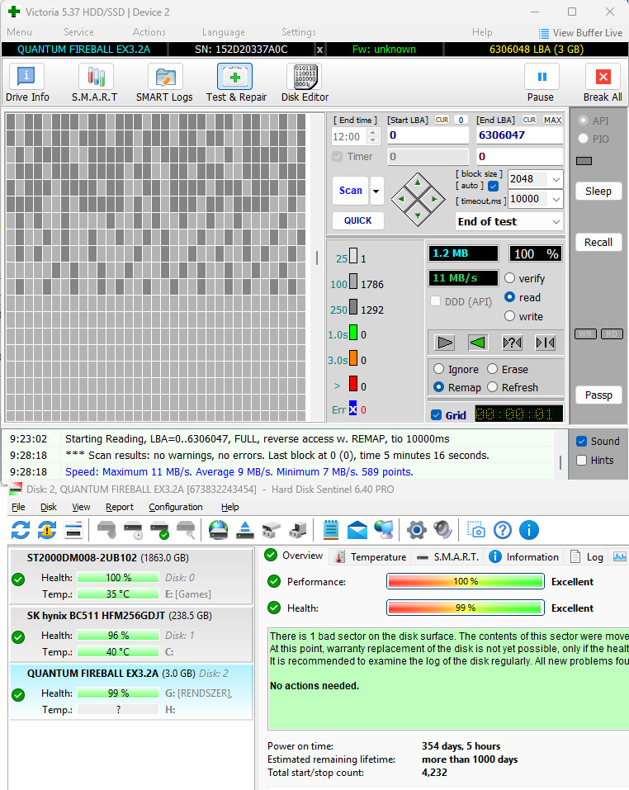Switch to the S.M.A.R.T. tab in Sentinel
This screenshot has width=629, height=790.
[448, 556]
